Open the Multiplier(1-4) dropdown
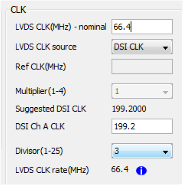This screenshot has width=183, height=185. 165,92
